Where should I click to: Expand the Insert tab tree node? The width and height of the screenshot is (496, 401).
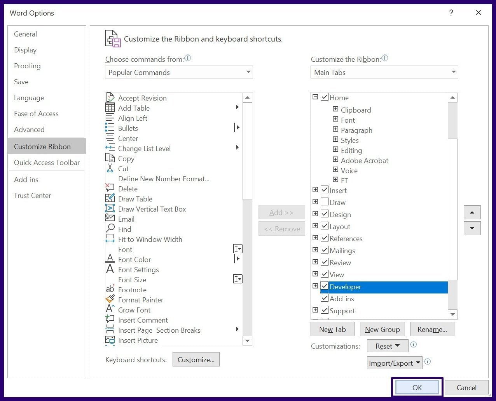tap(315, 190)
